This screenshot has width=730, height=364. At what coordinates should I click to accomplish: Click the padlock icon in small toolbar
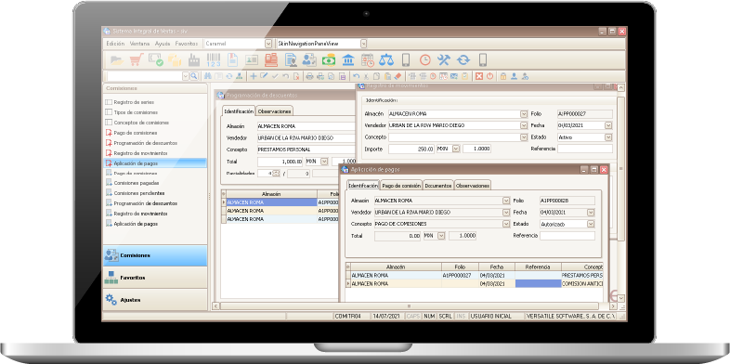[x=503, y=76]
